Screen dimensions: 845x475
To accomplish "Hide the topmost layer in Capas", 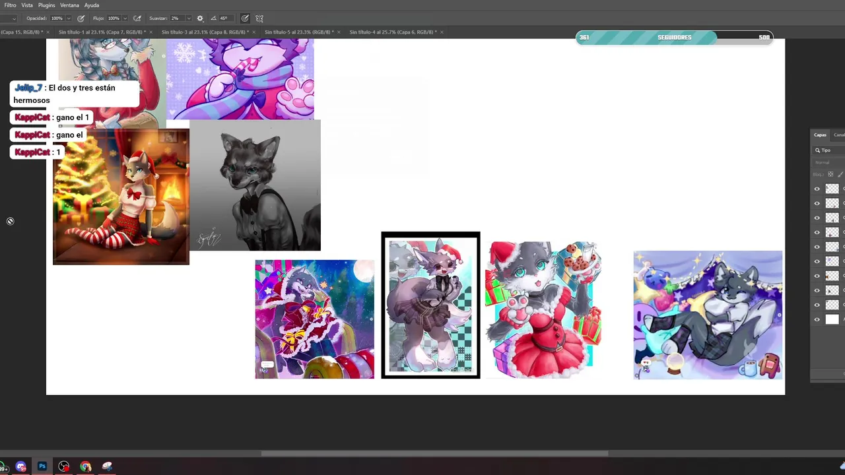I will (817, 189).
